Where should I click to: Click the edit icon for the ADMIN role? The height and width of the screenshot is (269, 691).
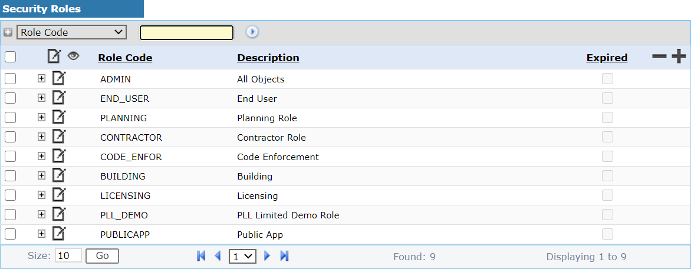[58, 78]
